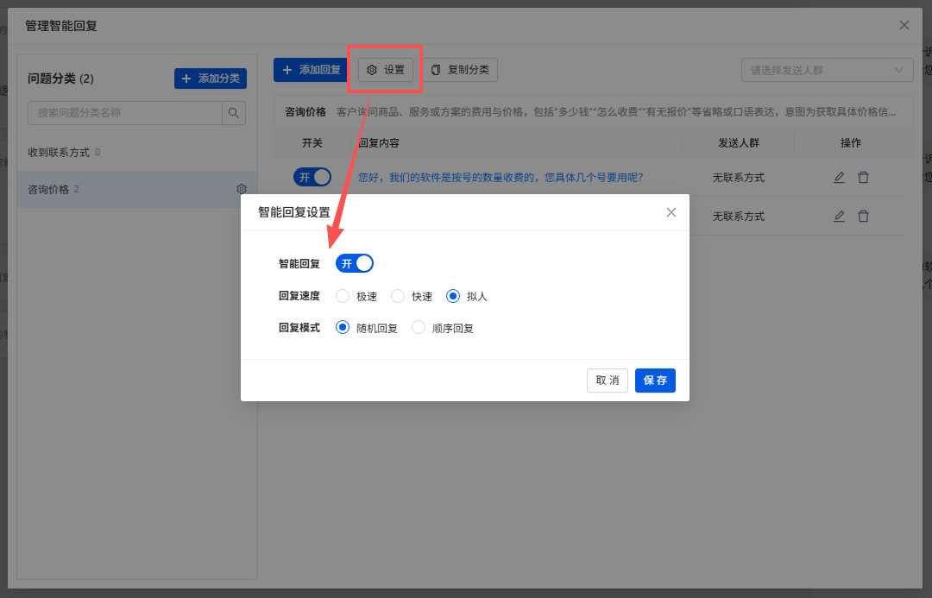This screenshot has height=598, width=932.
Task: Toggle the 智能回复 switch off
Action: (355, 263)
